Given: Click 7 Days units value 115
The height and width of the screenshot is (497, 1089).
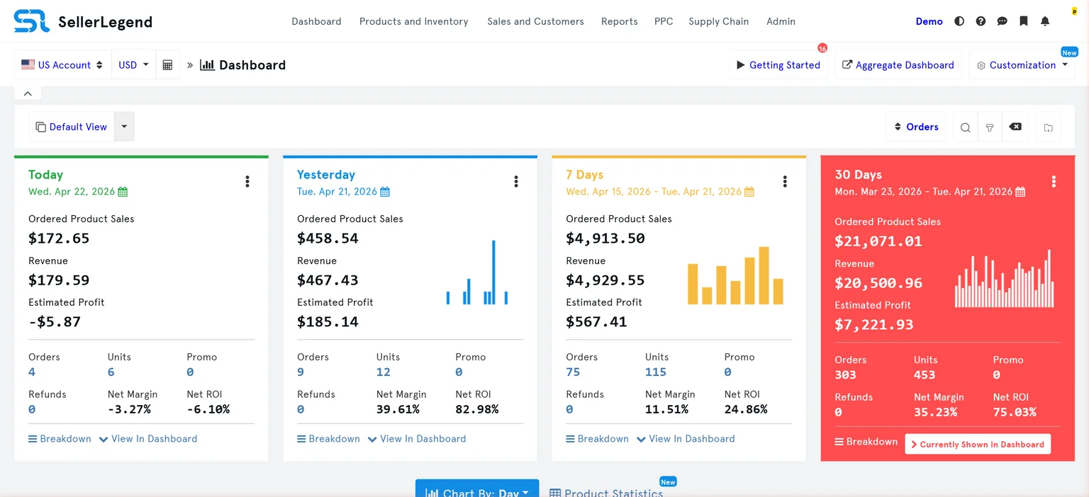Looking at the screenshot, I should click(x=656, y=372).
